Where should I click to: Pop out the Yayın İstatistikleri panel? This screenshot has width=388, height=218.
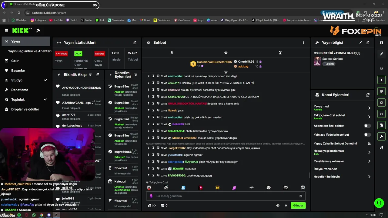pyautogui.click(x=135, y=43)
